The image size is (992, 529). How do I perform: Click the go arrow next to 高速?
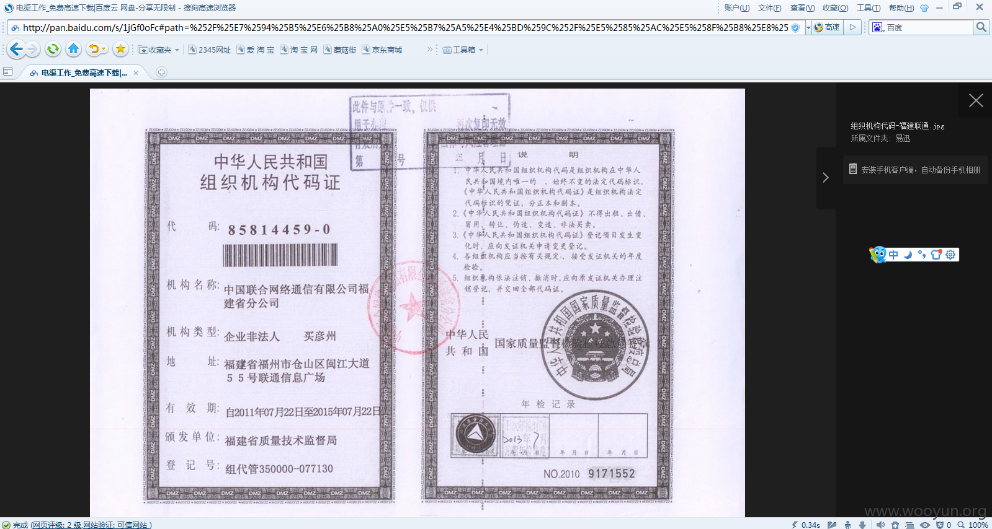coord(853,27)
